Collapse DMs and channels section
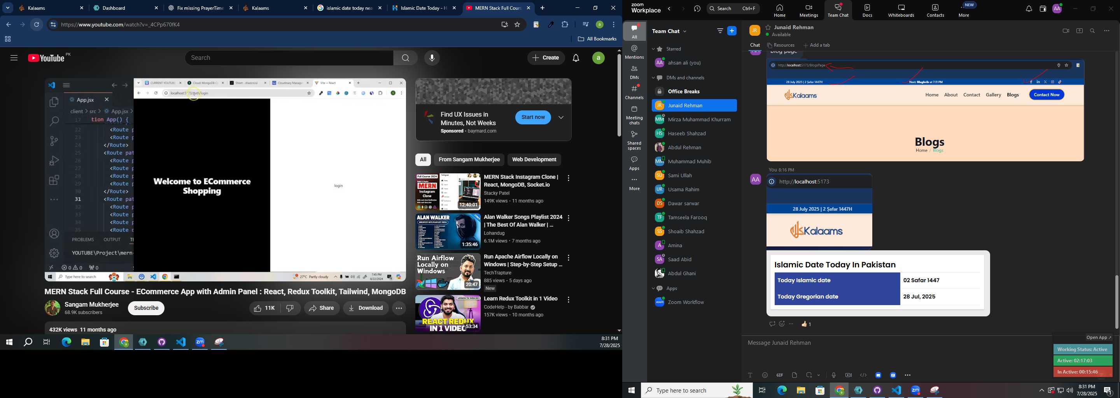 click(x=653, y=78)
